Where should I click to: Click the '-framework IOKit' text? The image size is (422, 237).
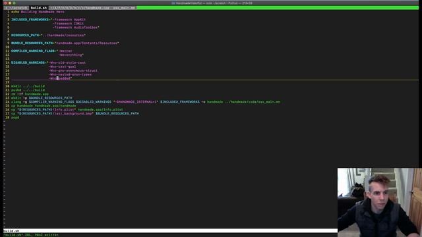pyautogui.click(x=68, y=24)
